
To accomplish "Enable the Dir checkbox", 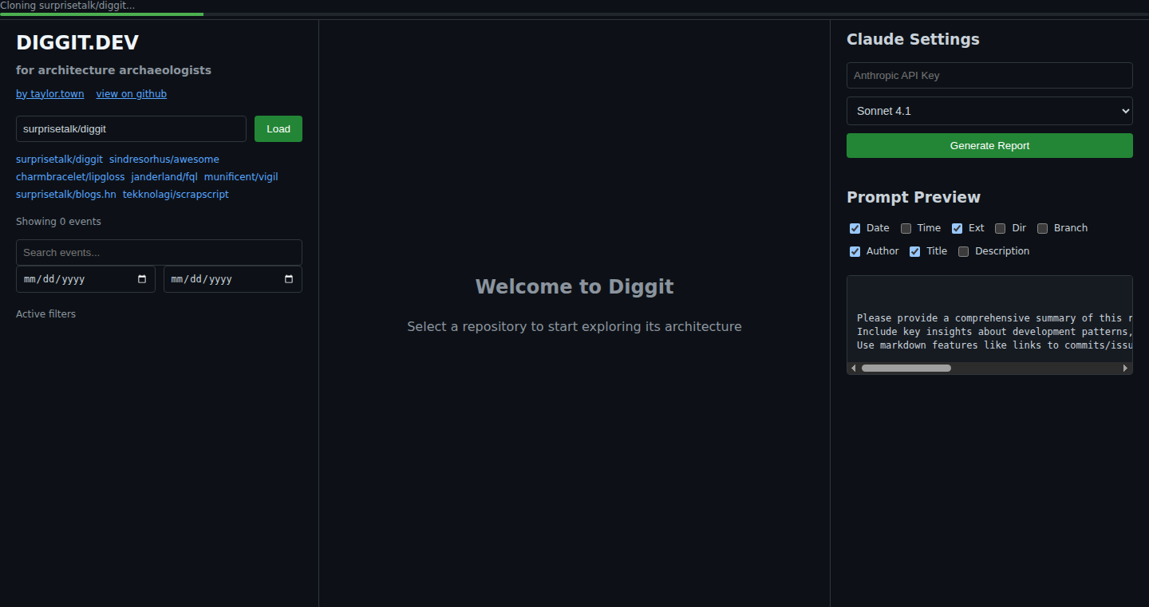I will click(x=1001, y=228).
